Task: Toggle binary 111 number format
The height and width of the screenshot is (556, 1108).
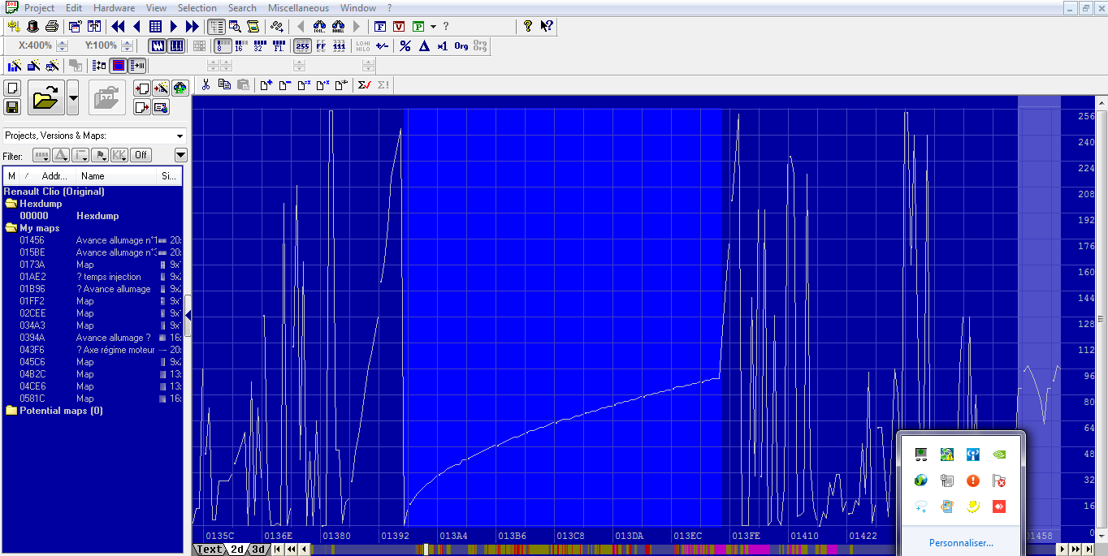Action: tap(340, 45)
